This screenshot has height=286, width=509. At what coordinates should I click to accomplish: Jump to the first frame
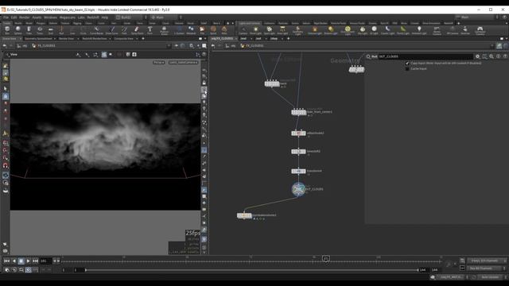pyautogui.click(x=7, y=261)
